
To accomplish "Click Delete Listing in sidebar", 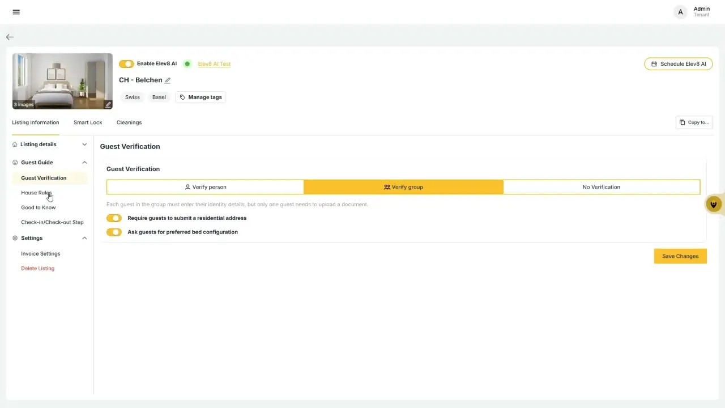I will click(x=38, y=269).
